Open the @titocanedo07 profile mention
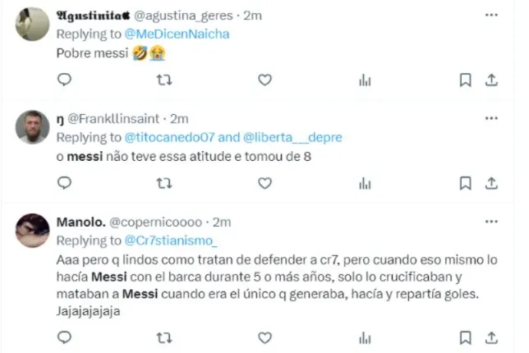The image size is (529, 353). point(168,137)
